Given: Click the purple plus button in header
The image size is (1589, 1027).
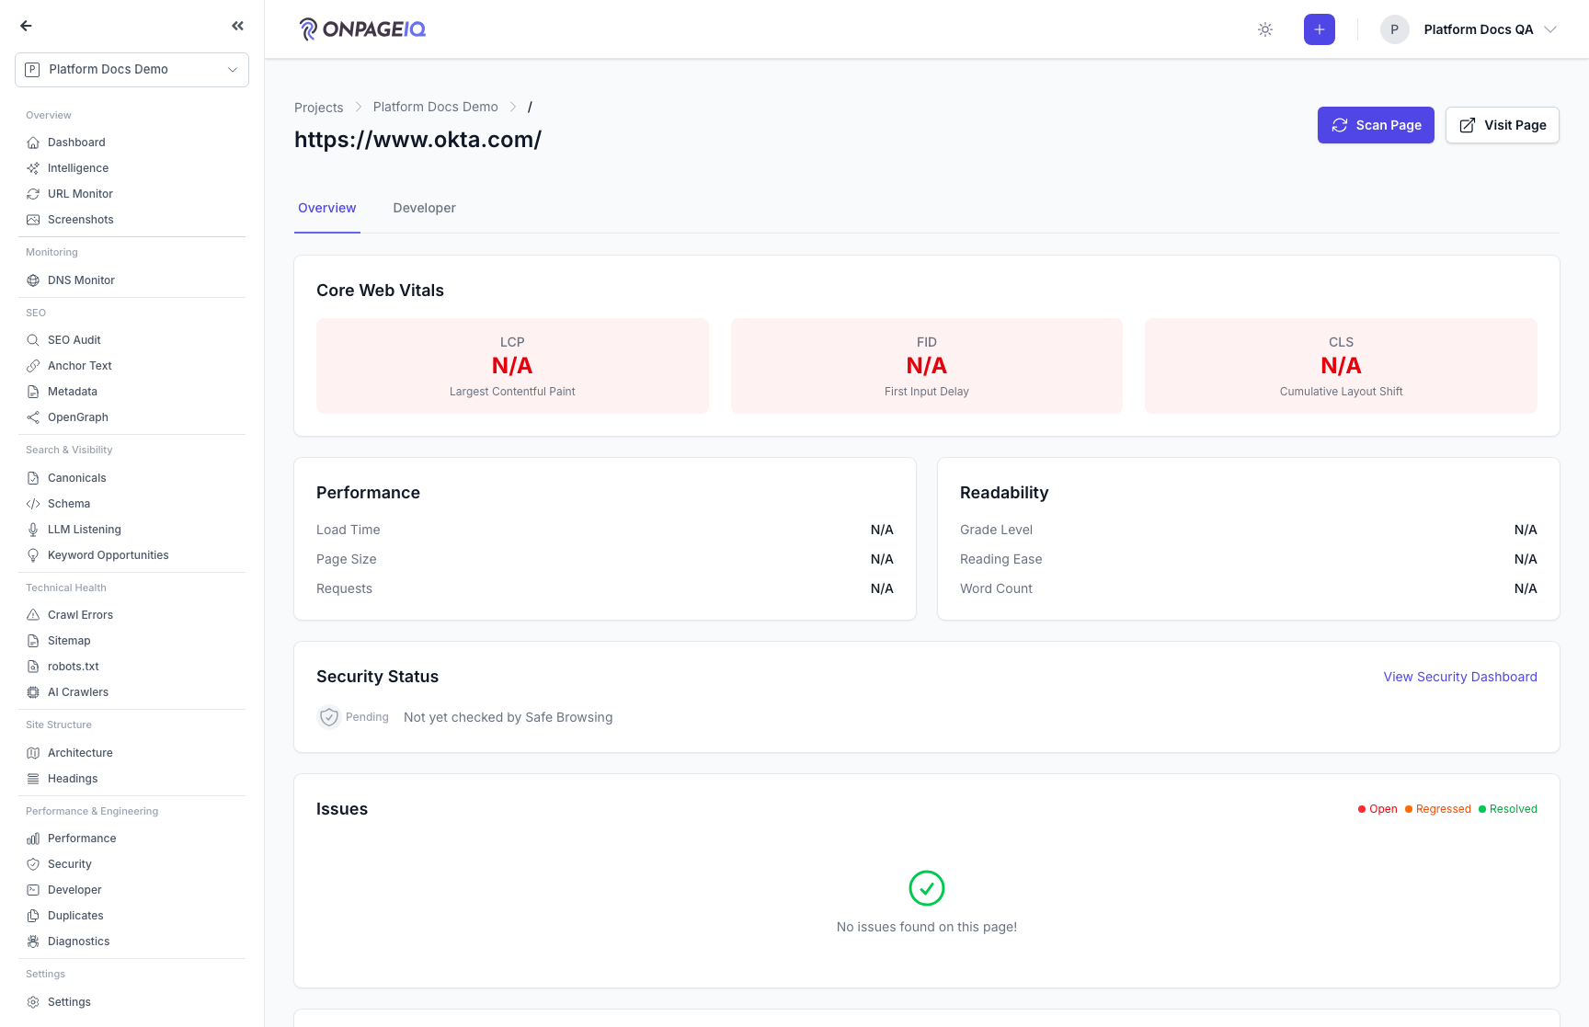Looking at the screenshot, I should (x=1320, y=29).
